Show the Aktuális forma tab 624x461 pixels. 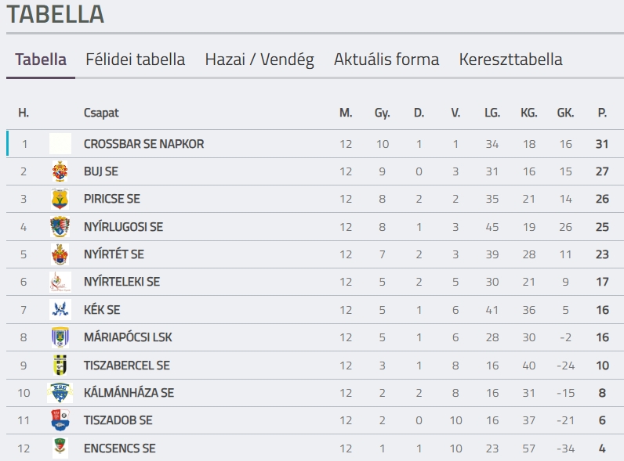pyautogui.click(x=386, y=59)
